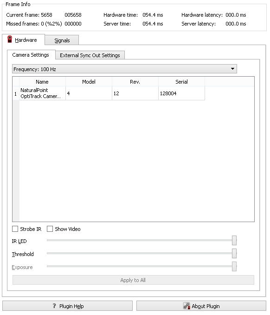Open the Frequency 100 Hz dropdown

(x=124, y=69)
